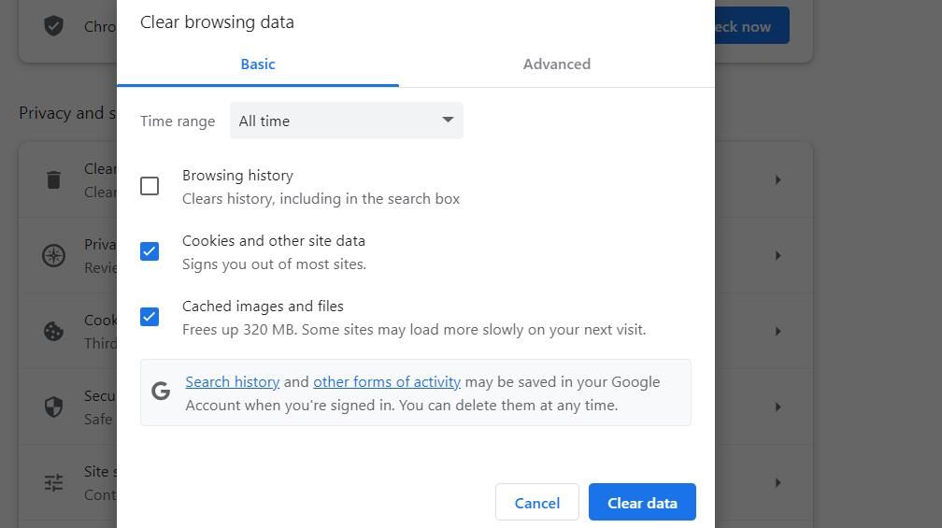Click the Security shield icon
This screenshot has width=942, height=528.
click(54, 407)
